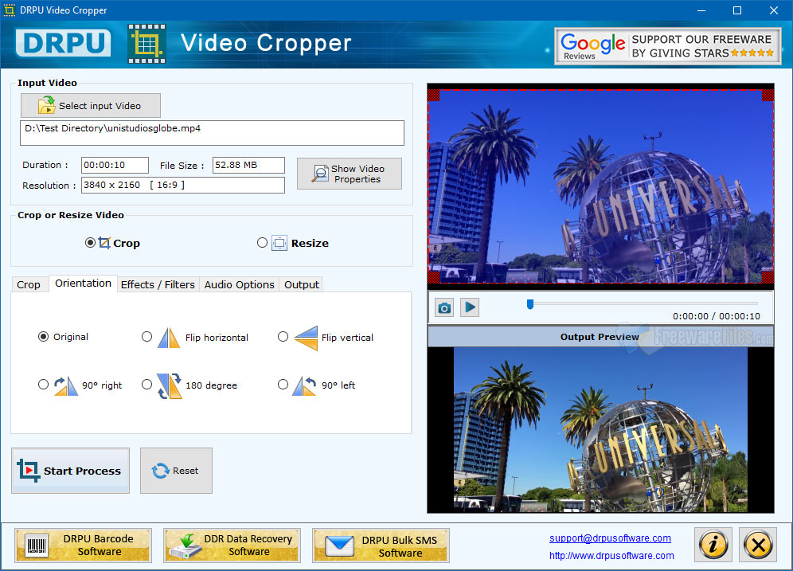Click the 180 degree rotation icon
The image size is (793, 571).
pos(169,386)
